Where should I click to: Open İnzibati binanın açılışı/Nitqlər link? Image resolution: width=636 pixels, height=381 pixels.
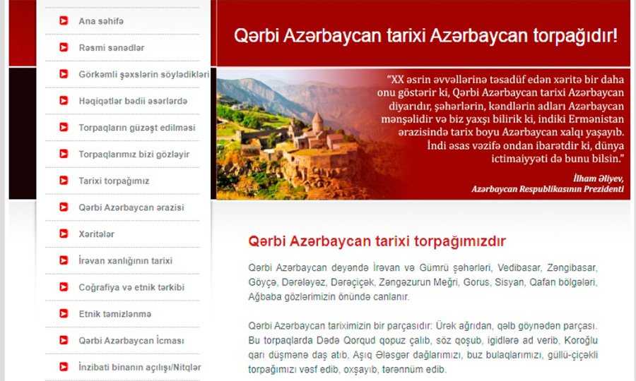click(x=140, y=367)
